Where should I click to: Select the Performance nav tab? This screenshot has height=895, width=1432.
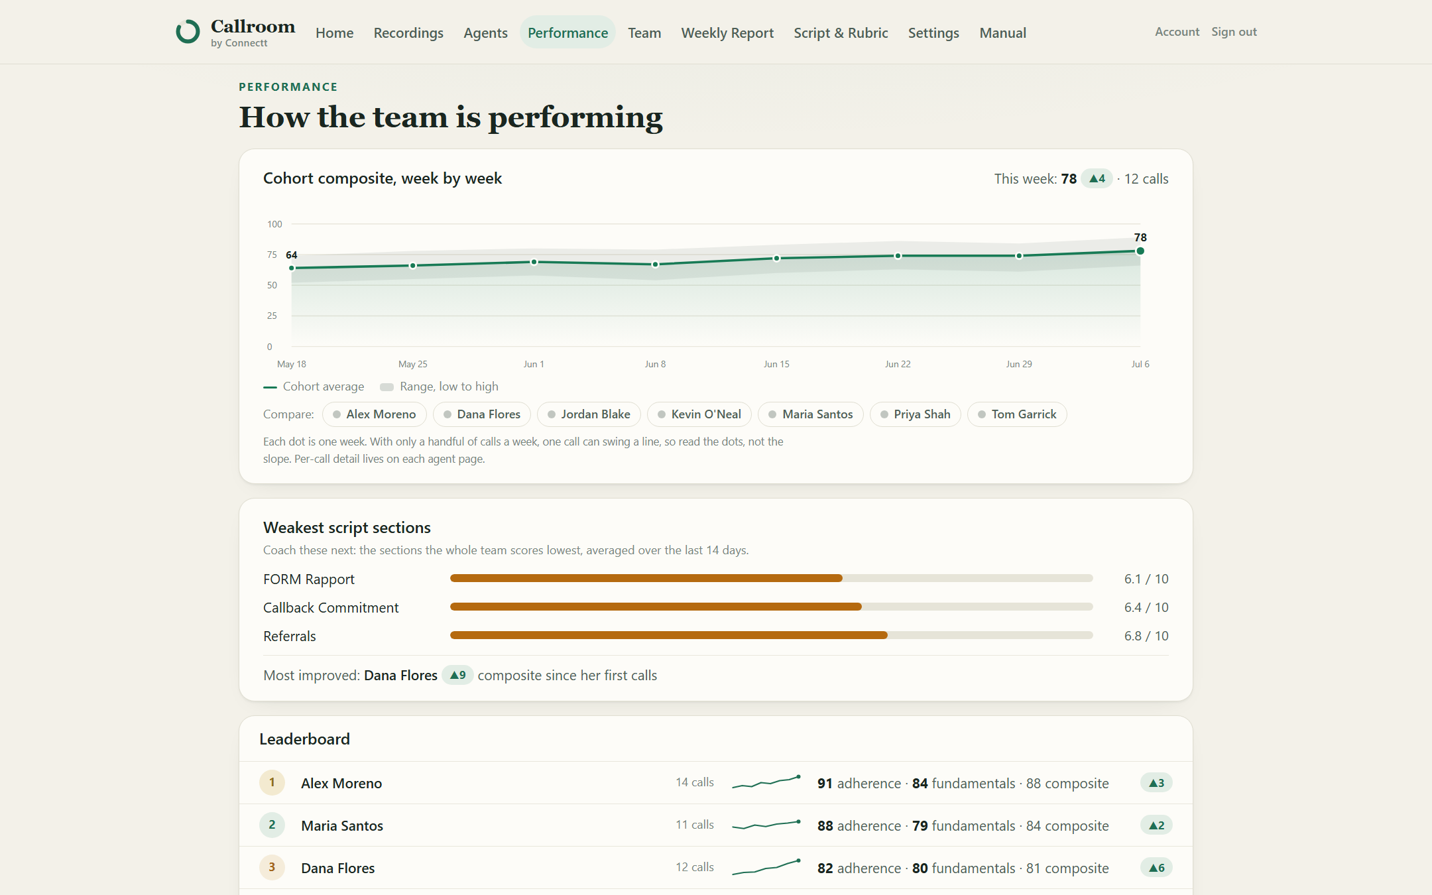(567, 32)
